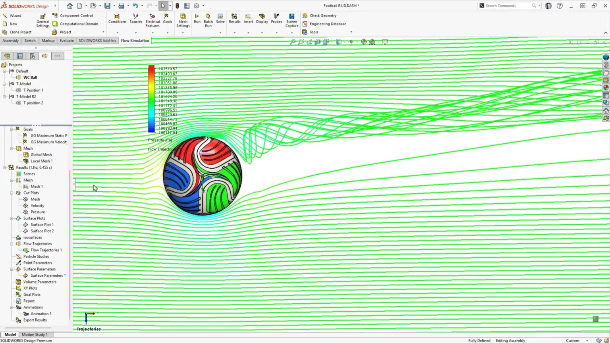
Task: Click the Home icon in title toolbar
Action: pos(70,6)
